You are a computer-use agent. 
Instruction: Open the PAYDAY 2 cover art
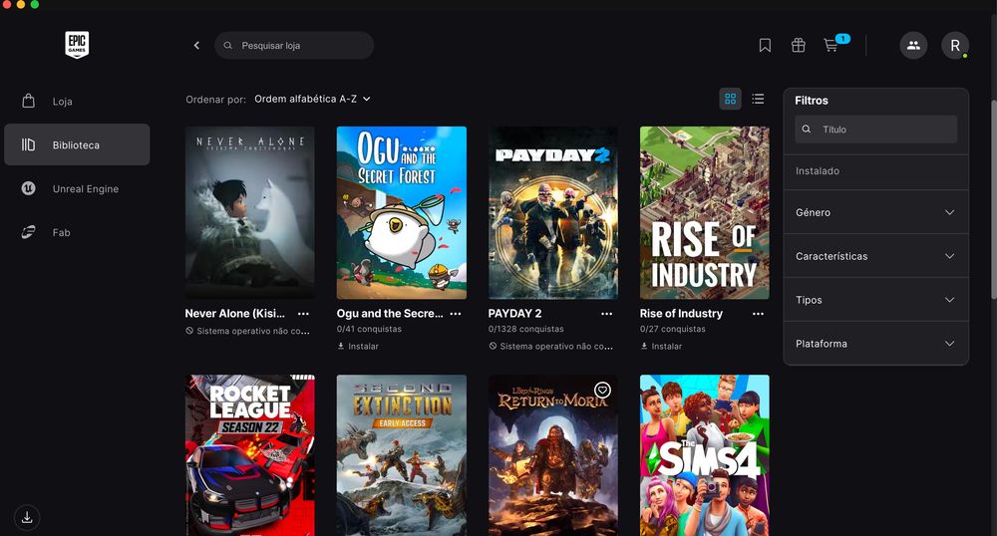pyautogui.click(x=553, y=213)
